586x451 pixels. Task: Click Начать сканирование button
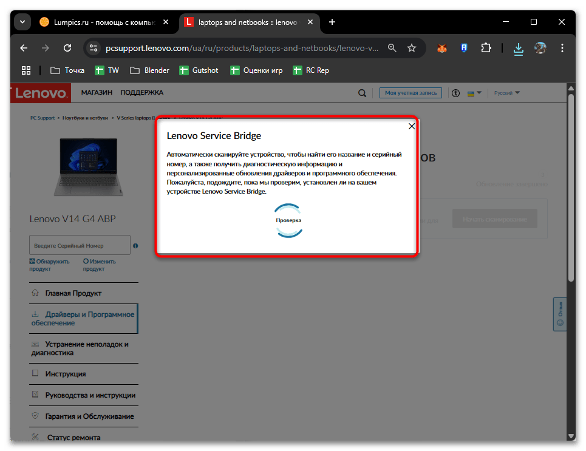pos(494,219)
